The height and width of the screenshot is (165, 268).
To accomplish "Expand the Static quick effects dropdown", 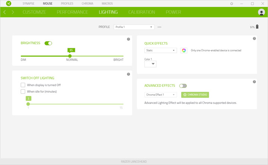I will point(161,50).
